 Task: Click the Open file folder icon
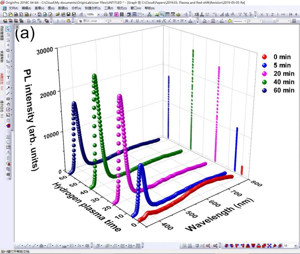coord(58,14)
